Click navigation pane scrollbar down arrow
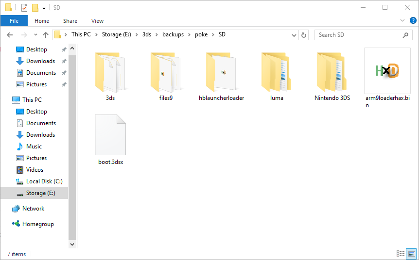The height and width of the screenshot is (260, 419). [x=72, y=244]
